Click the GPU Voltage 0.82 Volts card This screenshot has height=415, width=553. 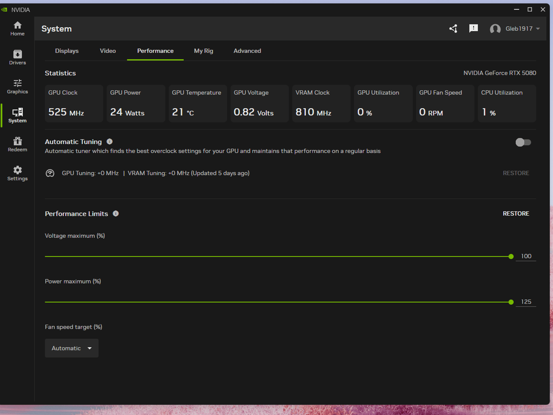[x=259, y=103]
